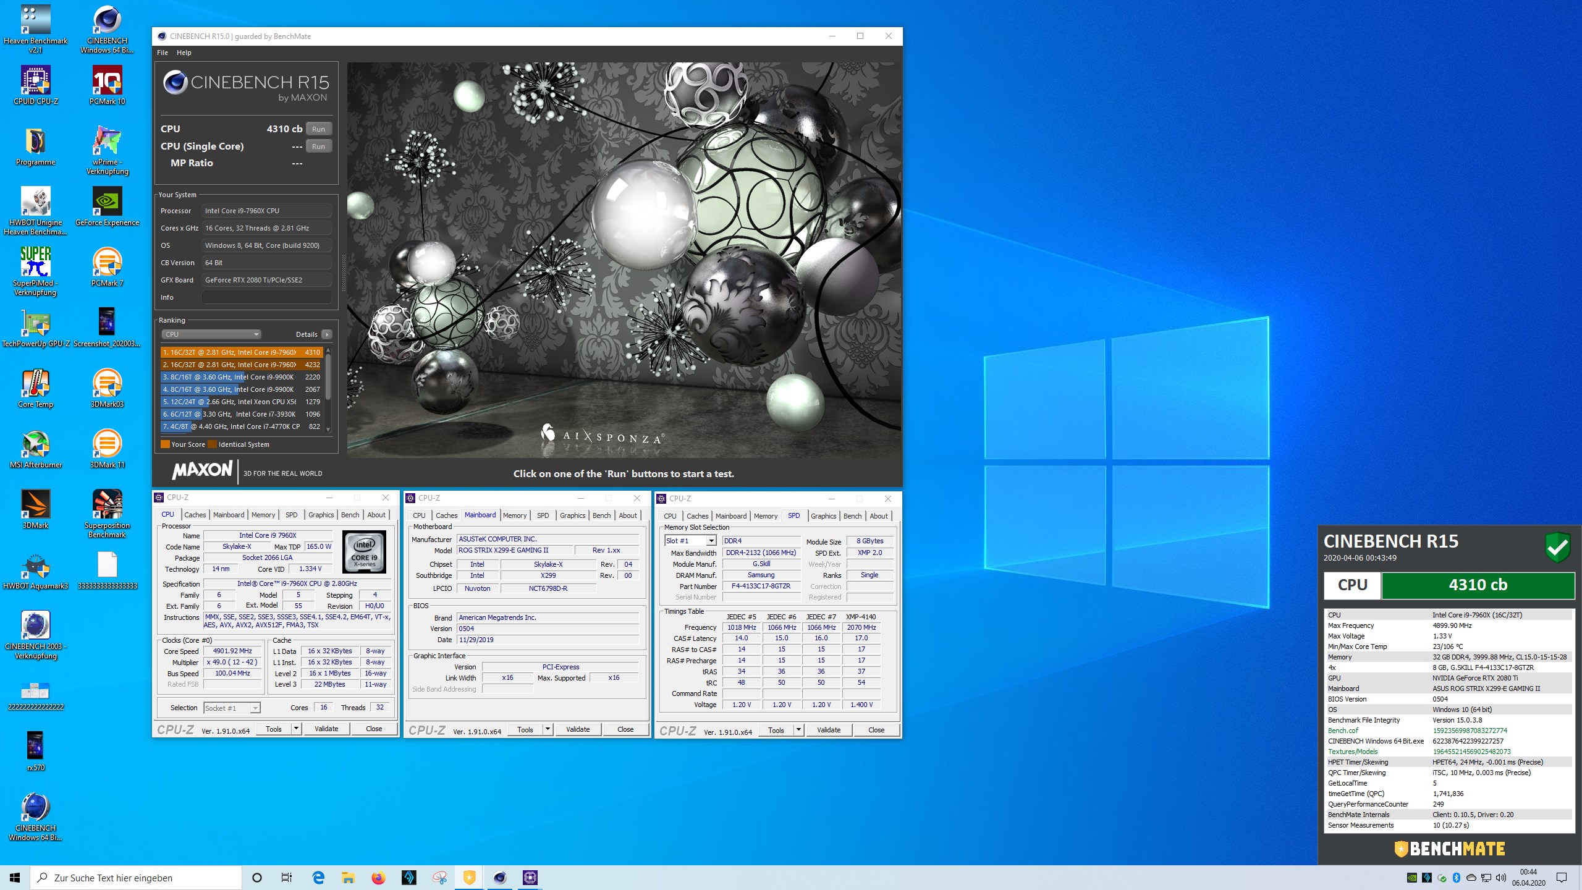The image size is (1582, 890).
Task: Expand ranking Details with the arrow button
Action: coord(327,334)
